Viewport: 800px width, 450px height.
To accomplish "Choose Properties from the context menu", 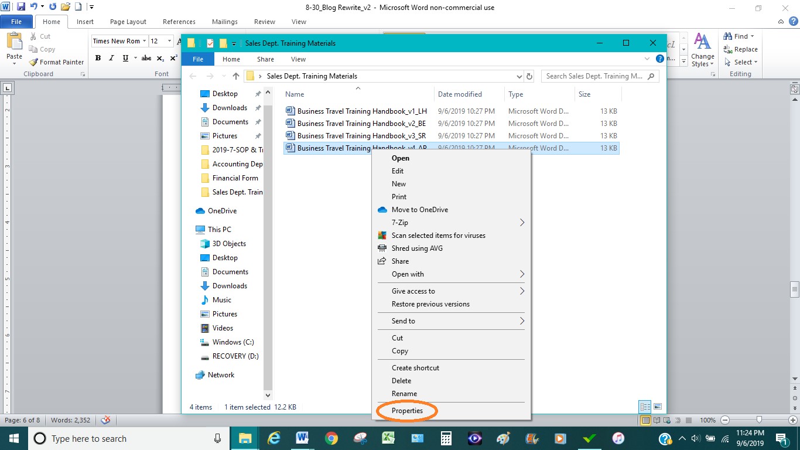I will (407, 411).
